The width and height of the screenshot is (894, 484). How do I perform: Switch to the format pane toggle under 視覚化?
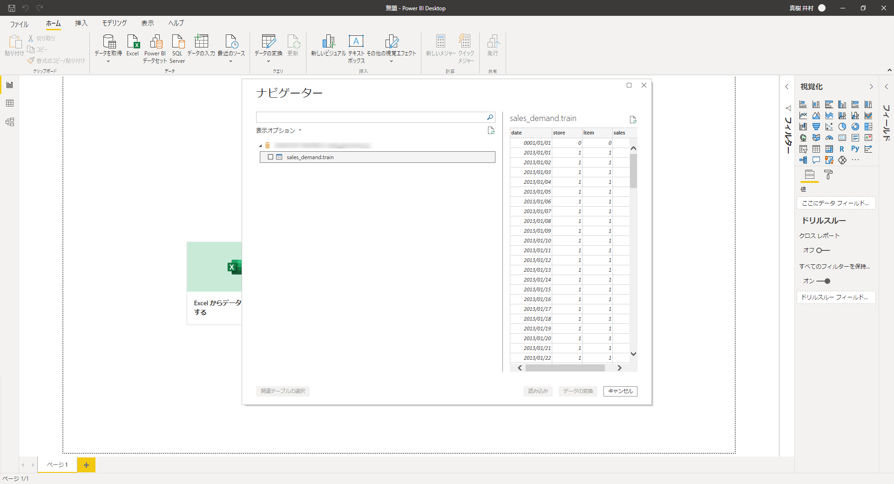coord(828,175)
